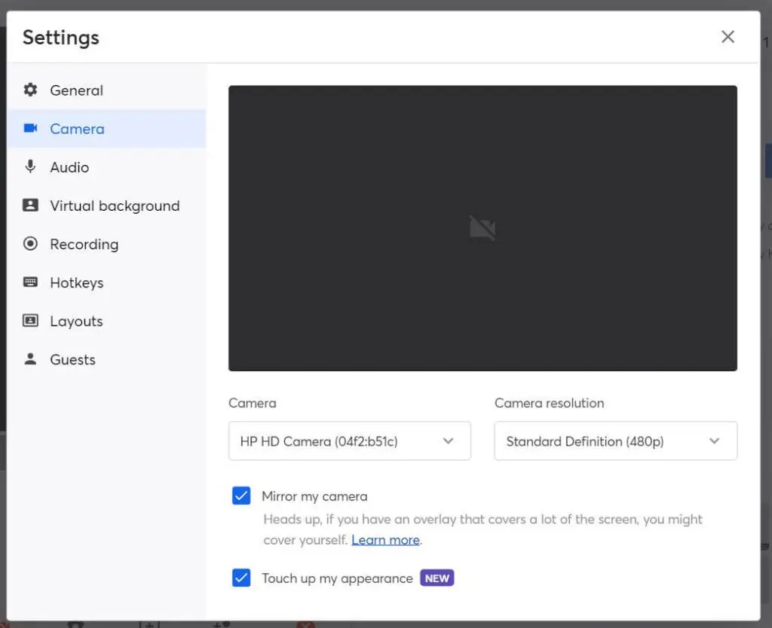
Task: Go to the Recording settings section
Action: pos(84,243)
